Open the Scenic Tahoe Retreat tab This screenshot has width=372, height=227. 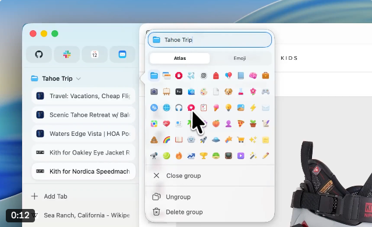[83, 115]
